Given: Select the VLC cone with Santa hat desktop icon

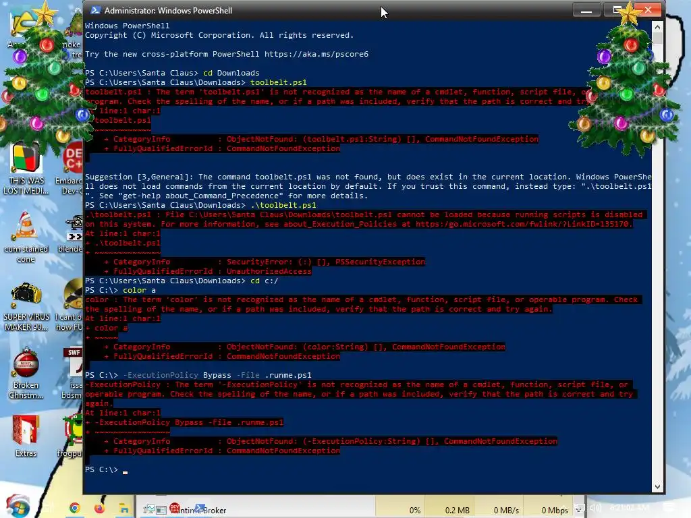Looking at the screenshot, I should pos(26,238).
